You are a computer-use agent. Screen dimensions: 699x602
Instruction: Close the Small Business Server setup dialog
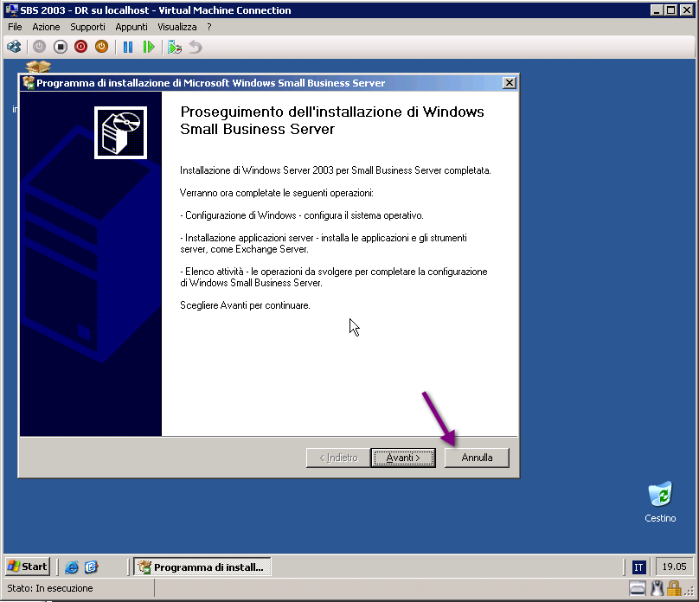[x=509, y=83]
